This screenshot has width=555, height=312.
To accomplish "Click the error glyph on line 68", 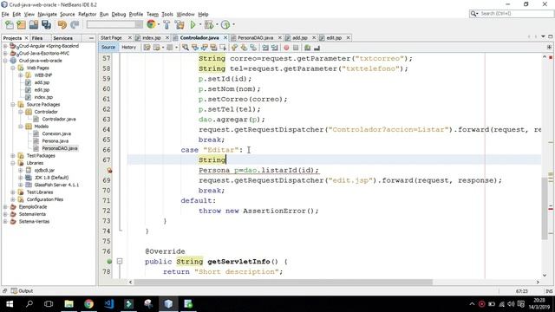I will 109,170.
